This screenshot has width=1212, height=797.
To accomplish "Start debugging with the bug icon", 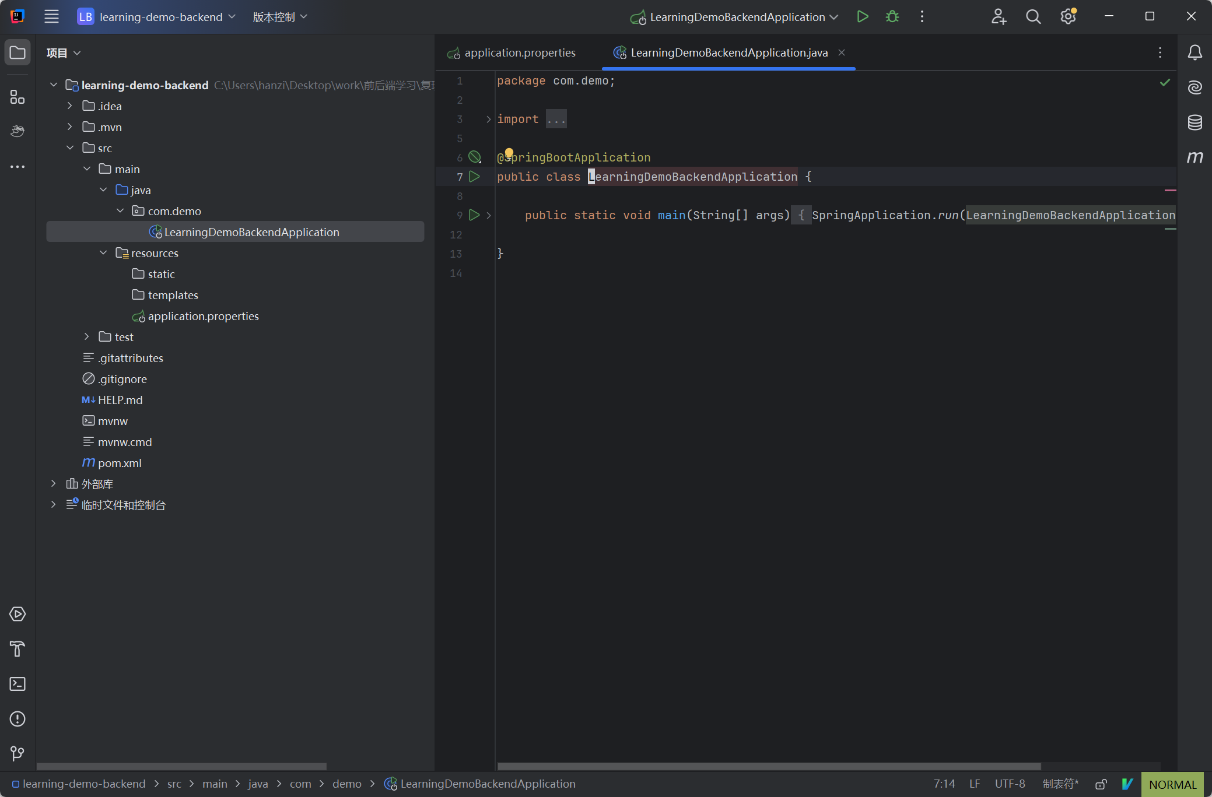I will tap(892, 17).
